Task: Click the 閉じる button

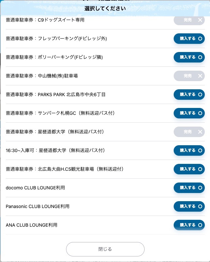Action: pos(105,249)
